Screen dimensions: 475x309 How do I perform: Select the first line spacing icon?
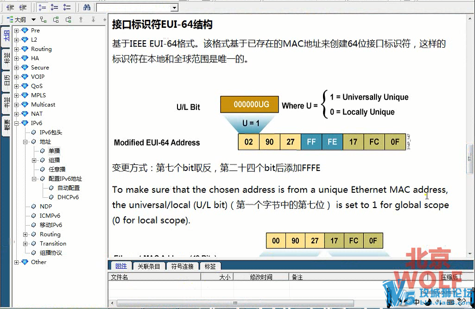tap(42, 7)
